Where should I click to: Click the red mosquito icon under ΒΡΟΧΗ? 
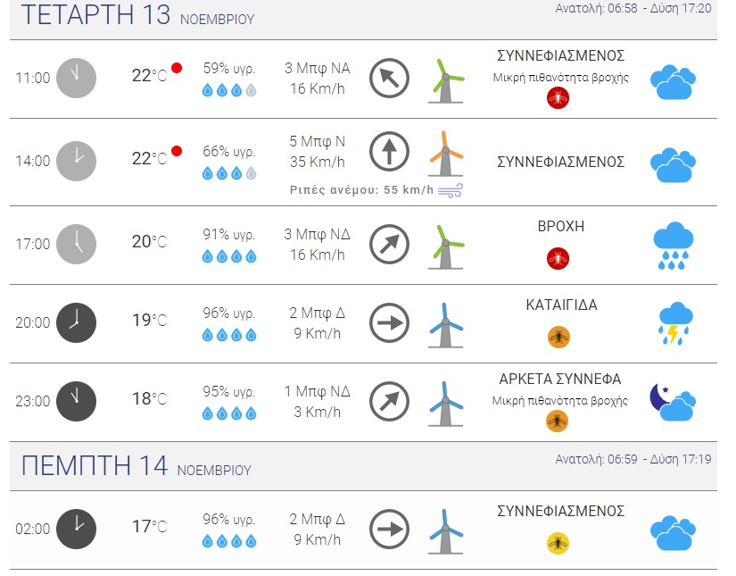click(558, 259)
